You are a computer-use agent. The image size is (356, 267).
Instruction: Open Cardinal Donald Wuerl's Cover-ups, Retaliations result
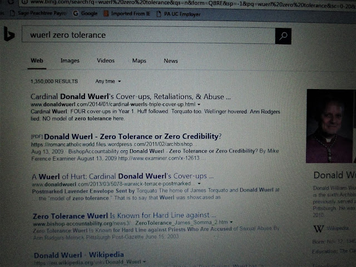131,97
